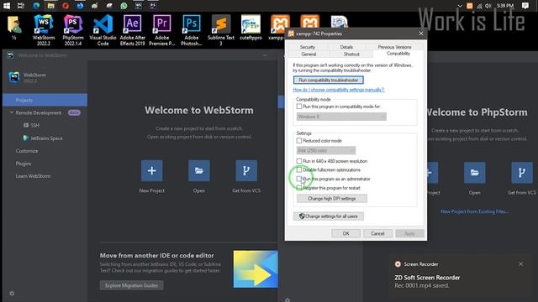Click the New Project icon in WebStorm
This screenshot has height=302, width=538.
[151, 170]
